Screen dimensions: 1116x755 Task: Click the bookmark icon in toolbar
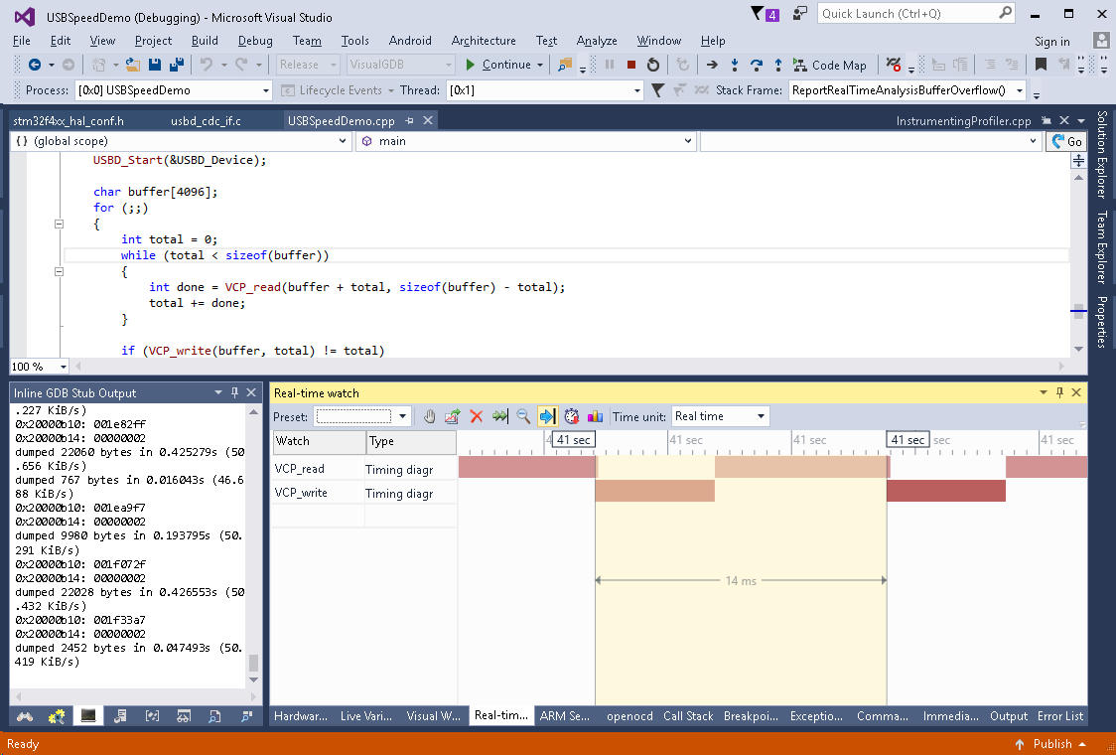tap(1041, 65)
